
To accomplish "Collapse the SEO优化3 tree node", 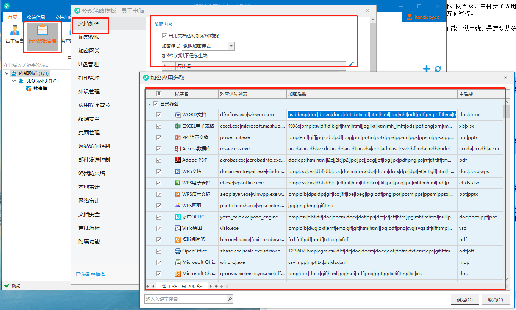I will click(14, 81).
